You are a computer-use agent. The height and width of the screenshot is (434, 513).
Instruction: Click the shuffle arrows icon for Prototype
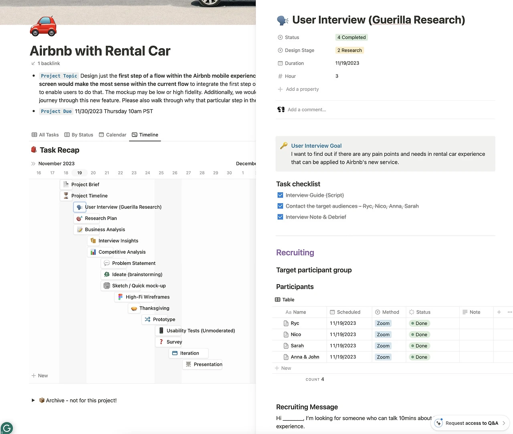point(147,320)
